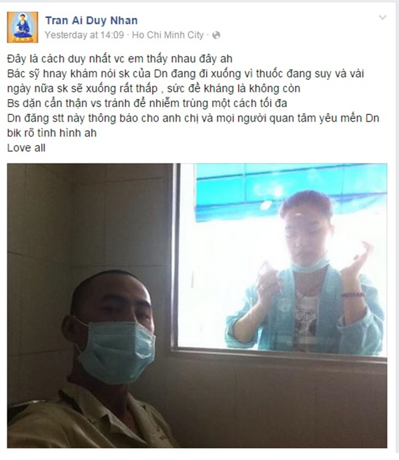Image resolution: width=399 pixels, height=460 pixels.
Task: Click the line starting 'Bác sỹ hnay khám'
Action: pyautogui.click(x=186, y=74)
